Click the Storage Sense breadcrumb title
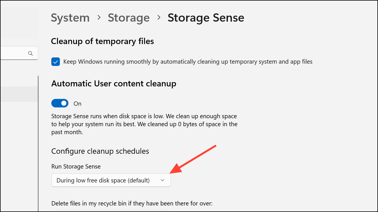Screen dimensions: 378x212 pyautogui.click(x=206, y=18)
